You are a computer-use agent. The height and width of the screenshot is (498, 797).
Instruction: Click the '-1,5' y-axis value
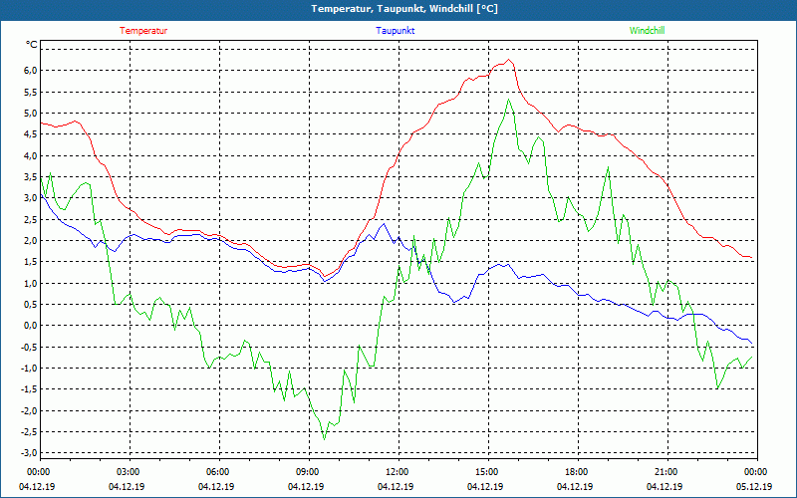pos(30,389)
